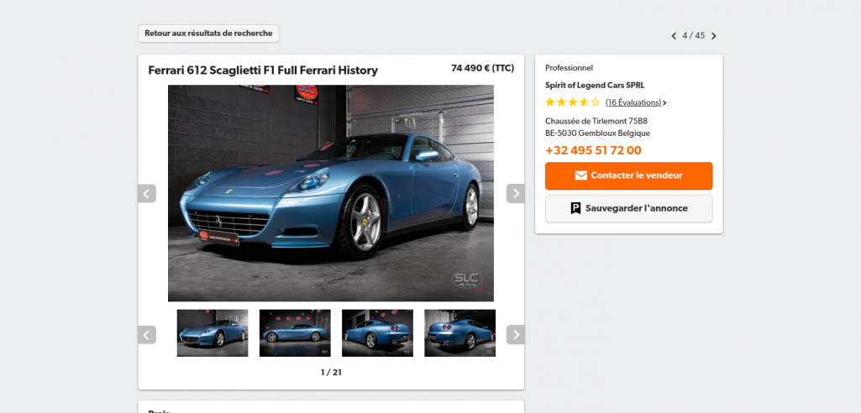Show next main photo of Ferrari
This screenshot has height=413, width=861.
point(516,194)
